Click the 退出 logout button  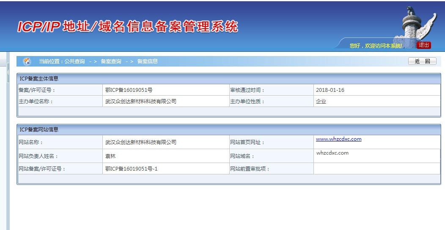pos(423,45)
